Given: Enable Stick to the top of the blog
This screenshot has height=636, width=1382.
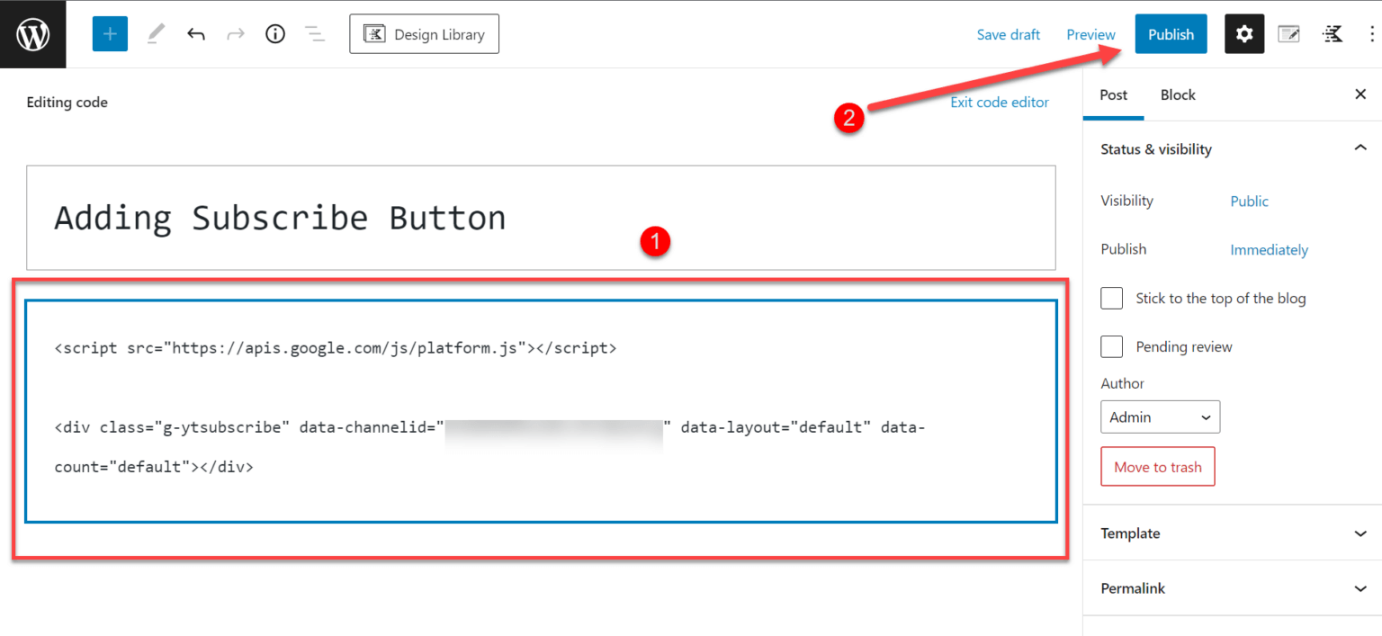Looking at the screenshot, I should tap(1112, 299).
